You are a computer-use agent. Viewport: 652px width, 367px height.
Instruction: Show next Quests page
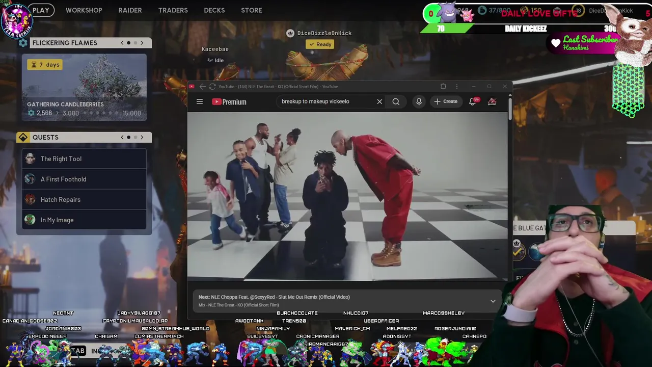pyautogui.click(x=142, y=137)
